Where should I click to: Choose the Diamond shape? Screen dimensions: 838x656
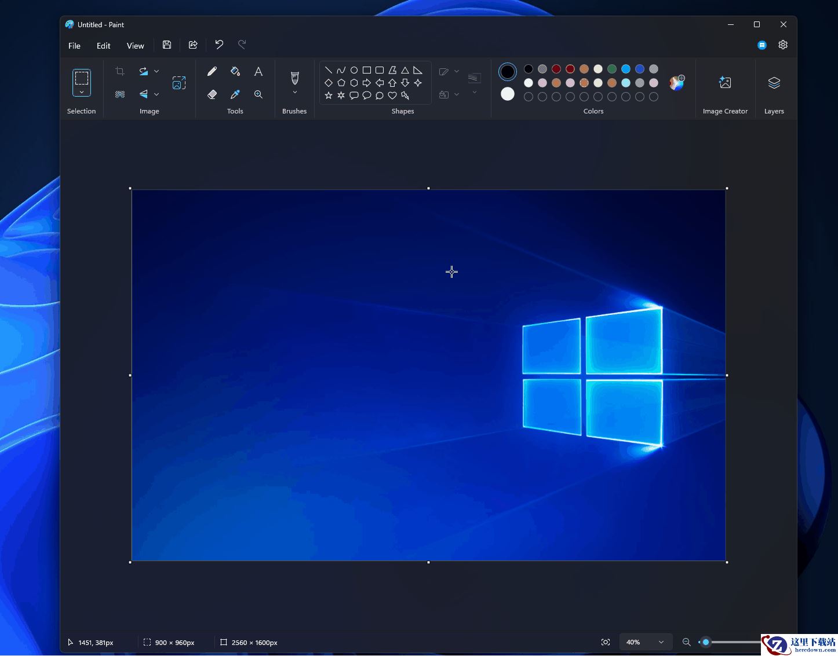[329, 83]
